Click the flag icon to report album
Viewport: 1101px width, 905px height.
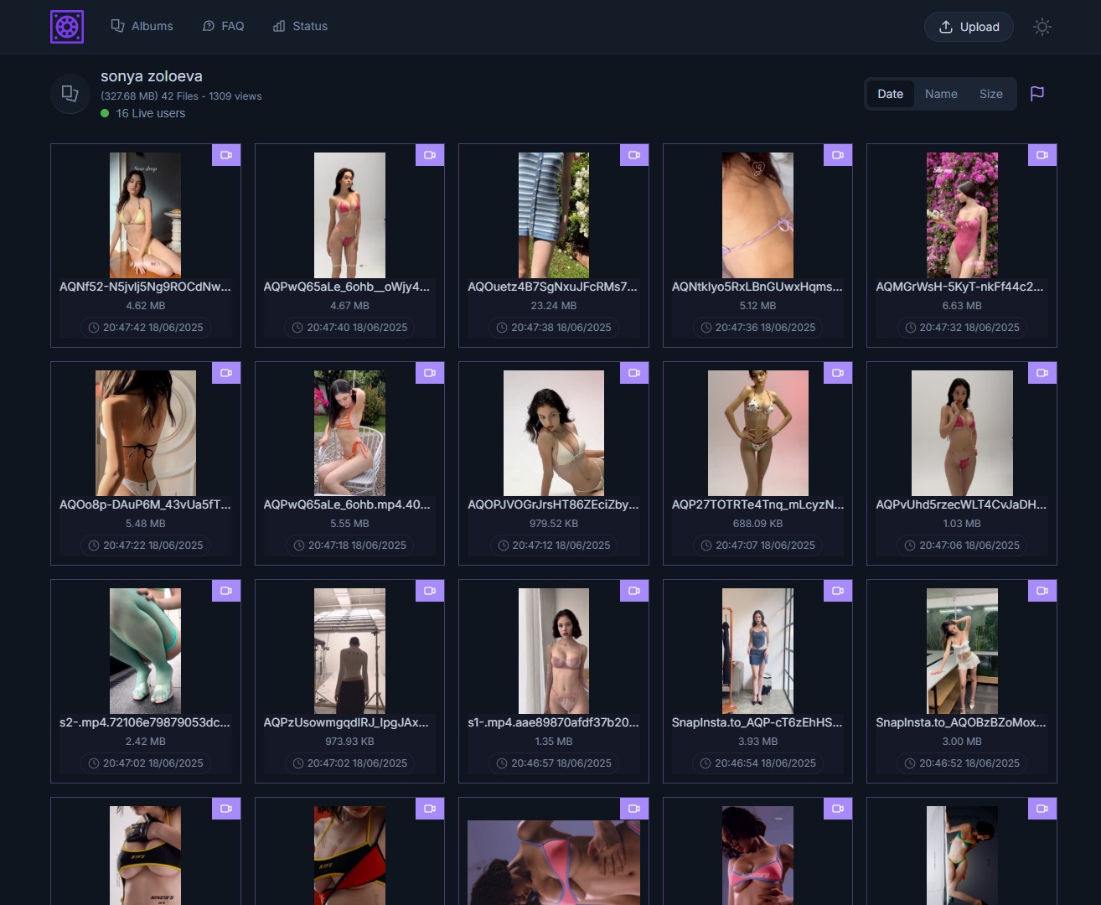click(x=1036, y=94)
